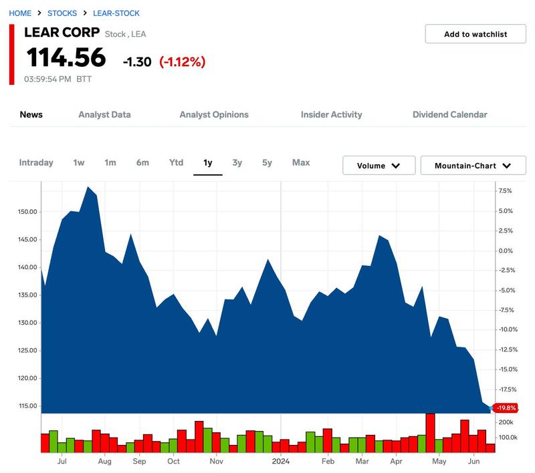
Task: Open the Mountain-Chart type dropdown
Action: point(473,166)
